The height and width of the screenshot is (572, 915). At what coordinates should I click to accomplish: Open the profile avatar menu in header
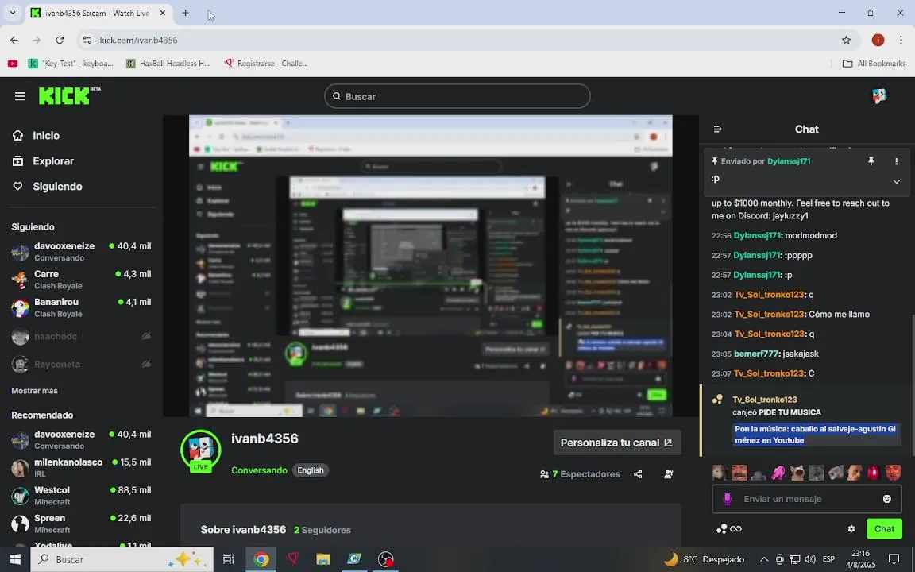pos(878,96)
